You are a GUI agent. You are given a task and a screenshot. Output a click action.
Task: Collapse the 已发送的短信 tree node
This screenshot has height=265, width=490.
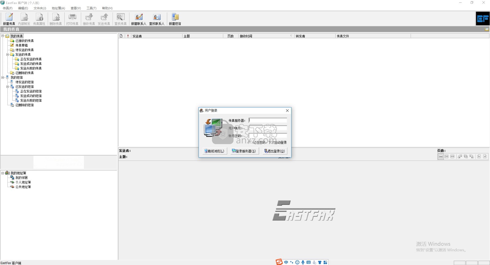coord(8,87)
